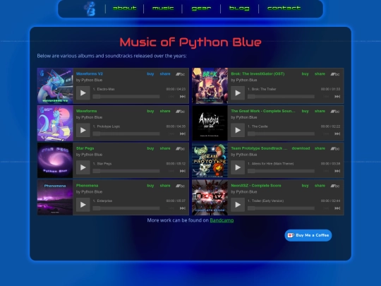Skip to next track in NeonXSZ
The image size is (381, 286).
click(337, 208)
